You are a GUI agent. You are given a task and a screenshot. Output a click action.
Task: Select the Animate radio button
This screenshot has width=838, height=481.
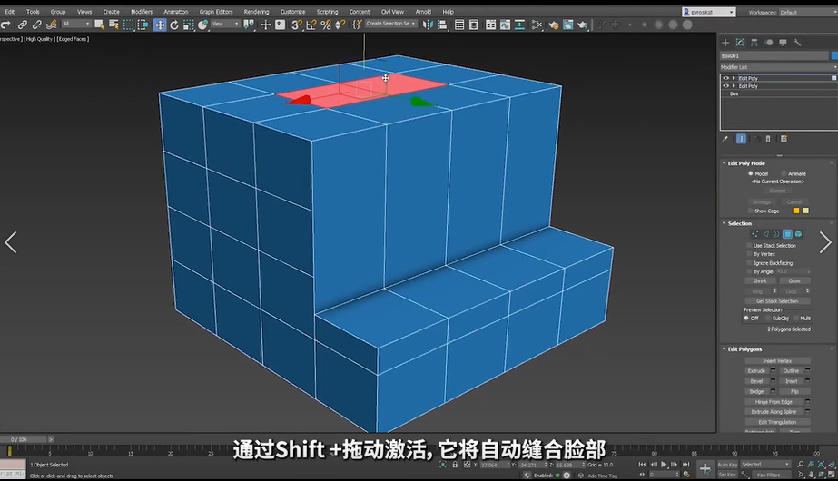coord(784,173)
